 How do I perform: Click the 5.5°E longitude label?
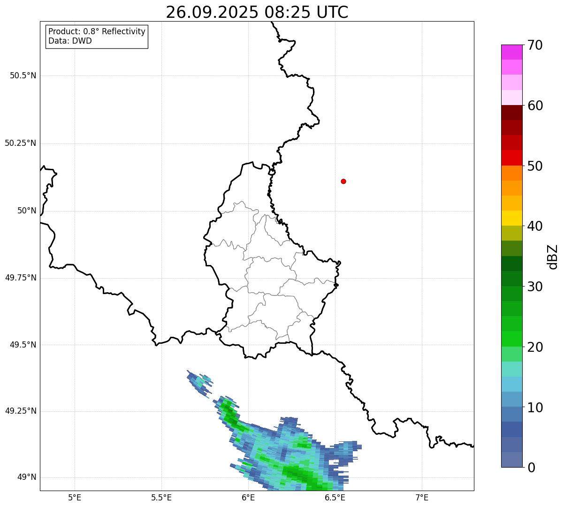pos(161,497)
